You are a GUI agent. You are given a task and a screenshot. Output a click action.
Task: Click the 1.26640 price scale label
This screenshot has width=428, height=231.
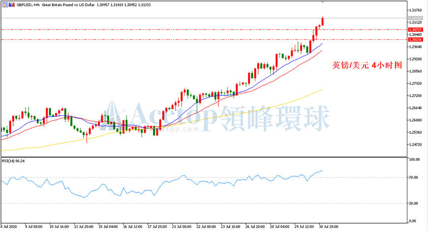click(415, 108)
